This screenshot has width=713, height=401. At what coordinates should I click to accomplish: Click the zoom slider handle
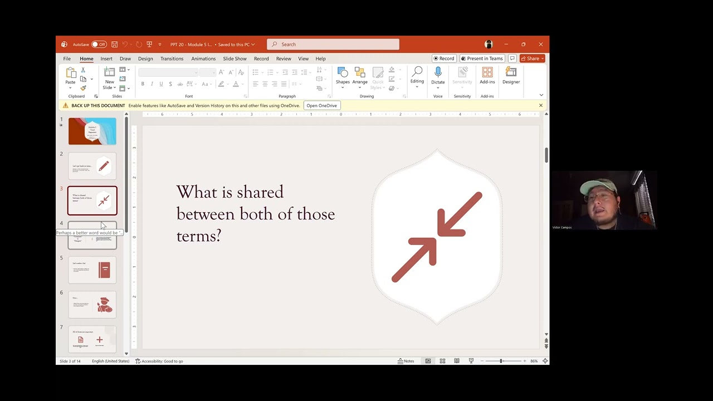tap(501, 361)
